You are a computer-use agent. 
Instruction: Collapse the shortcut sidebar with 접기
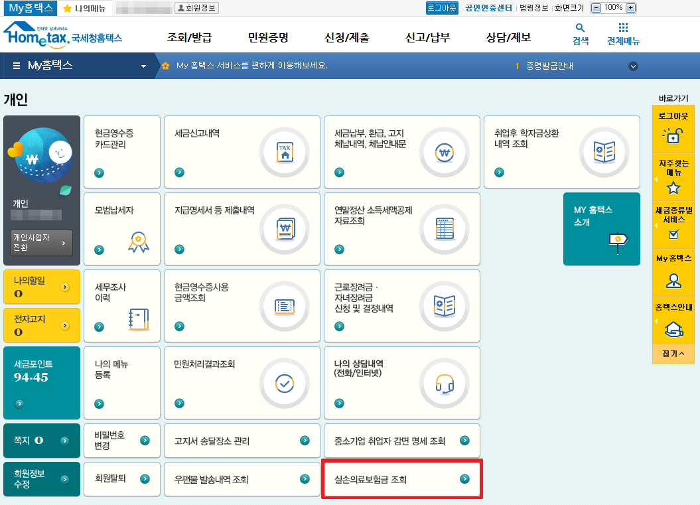coord(673,354)
